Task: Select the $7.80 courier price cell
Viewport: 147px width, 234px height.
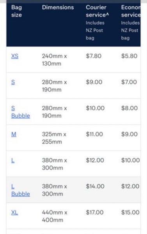Action: 94,56
